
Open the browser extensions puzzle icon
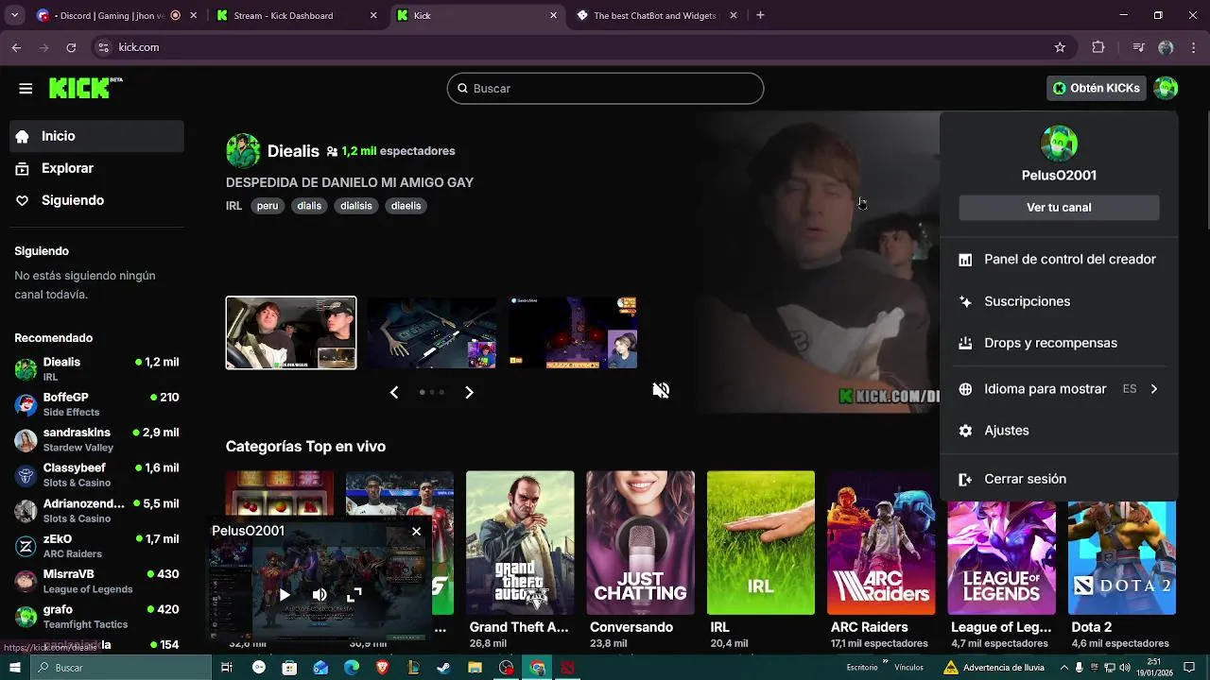tap(1098, 47)
